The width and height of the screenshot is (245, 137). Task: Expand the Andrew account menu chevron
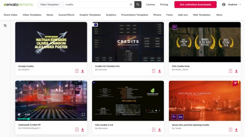click(240, 4)
